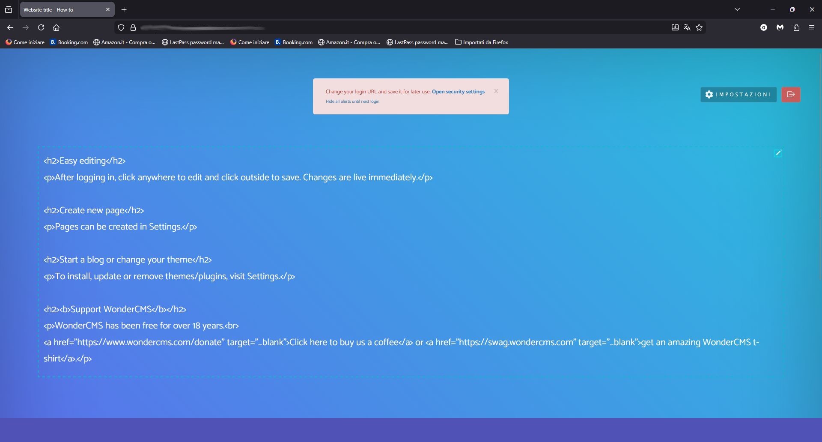Click the pencil edit icon on content block
822x442 pixels.
pos(778,153)
